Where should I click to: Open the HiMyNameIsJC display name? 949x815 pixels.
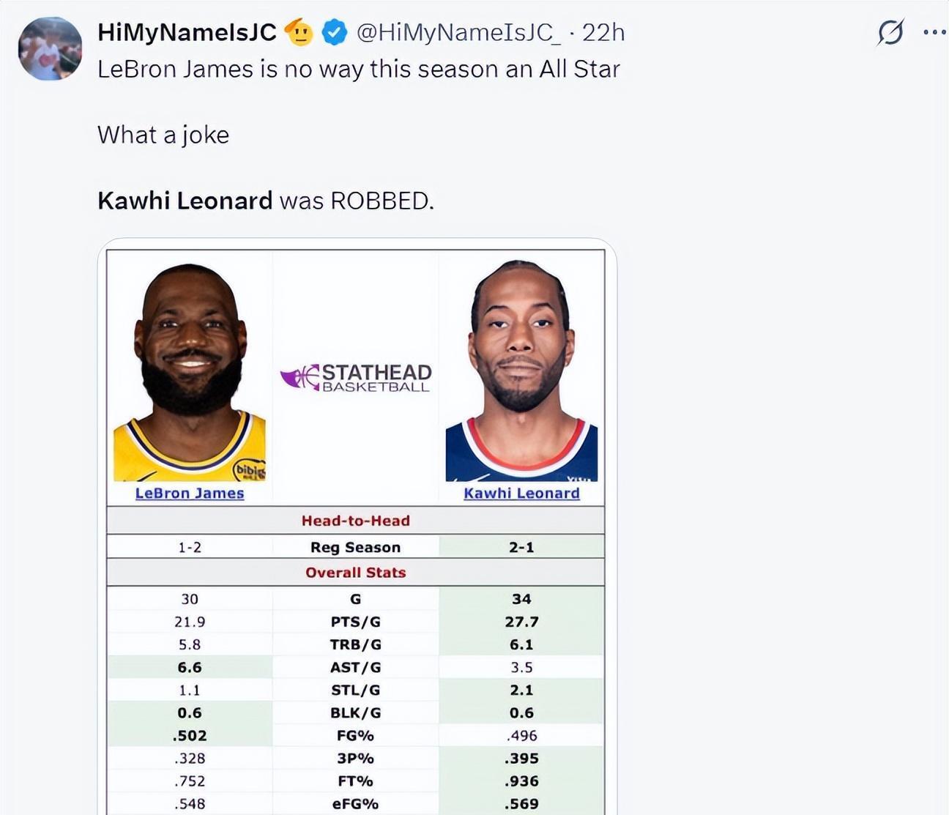coord(187,32)
